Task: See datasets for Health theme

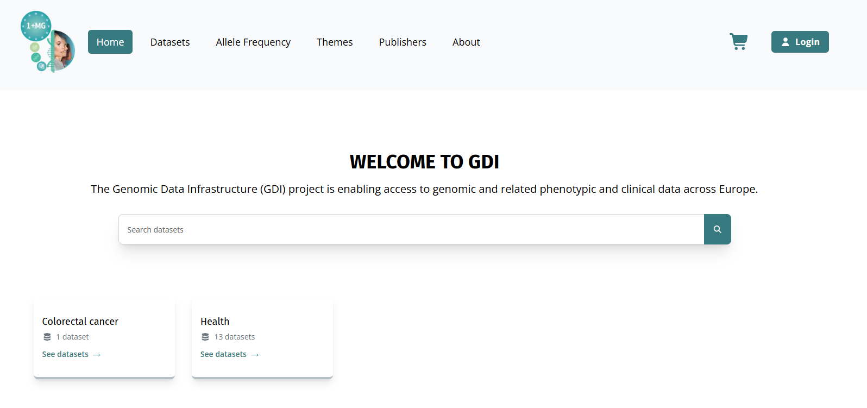Action: click(x=229, y=354)
